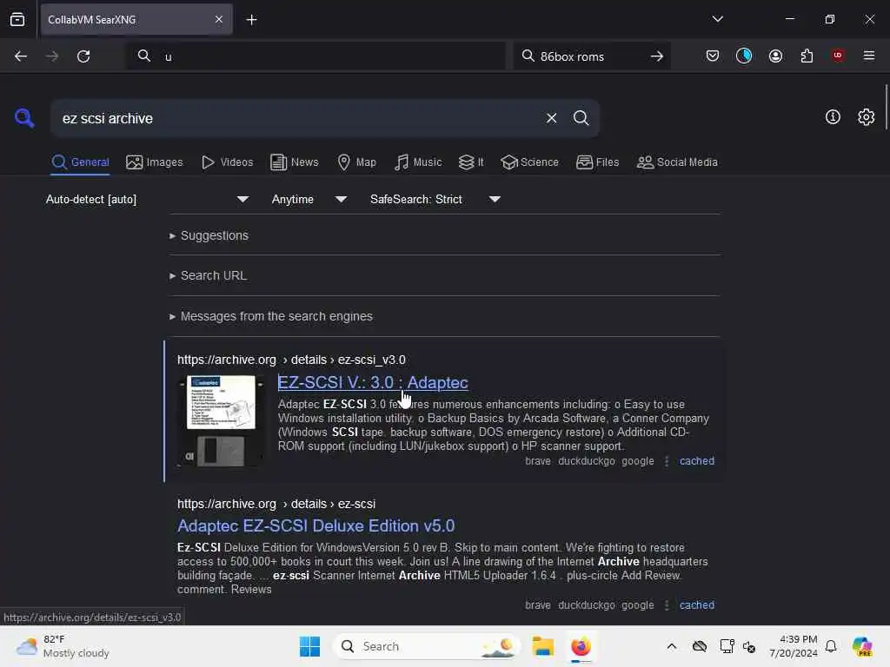Screen dimensions: 890x667
Task: Open the EZ-SCSI V.: 3.0 : Adaptec result
Action: (x=372, y=382)
